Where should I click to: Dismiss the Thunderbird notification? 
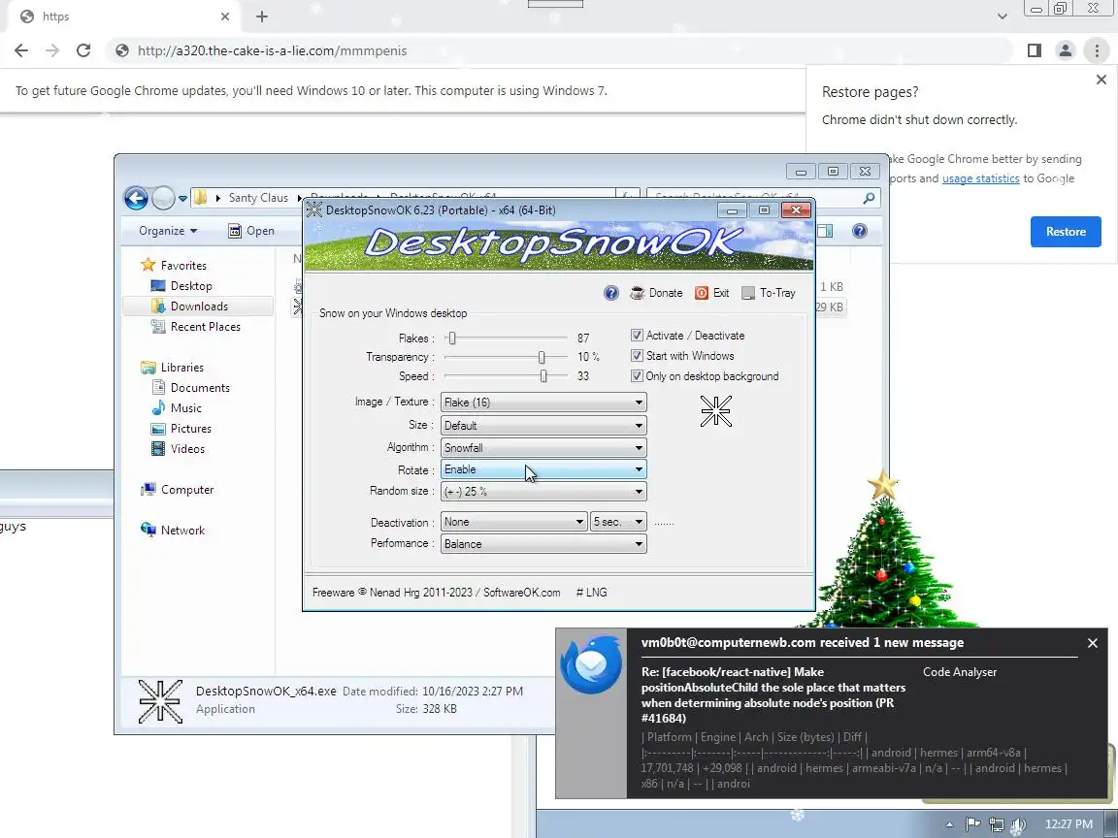[1093, 643]
